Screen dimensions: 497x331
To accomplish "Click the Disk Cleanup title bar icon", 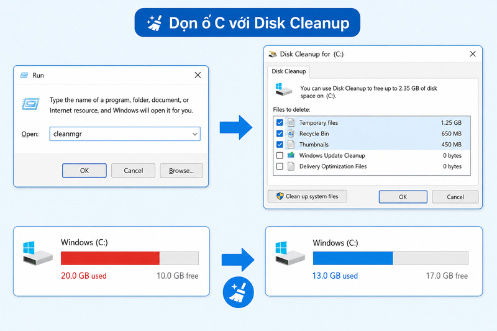I will (x=272, y=54).
